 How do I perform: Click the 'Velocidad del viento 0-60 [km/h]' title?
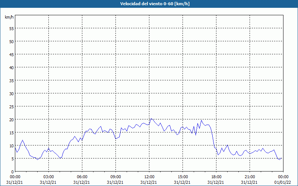tap(155, 4)
